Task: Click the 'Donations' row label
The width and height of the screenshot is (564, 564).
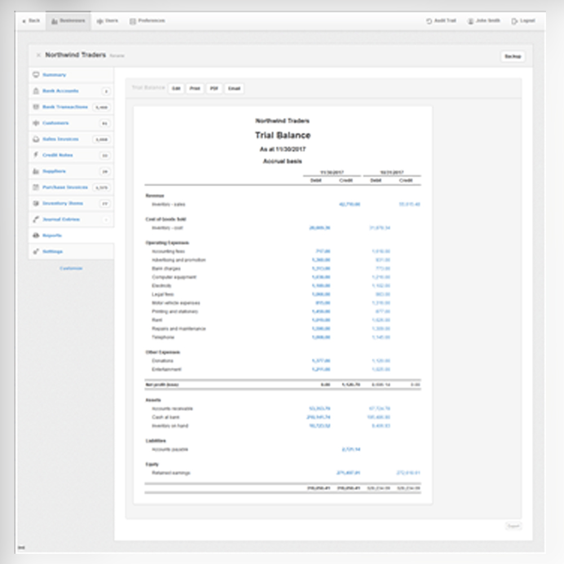Action: point(162,361)
